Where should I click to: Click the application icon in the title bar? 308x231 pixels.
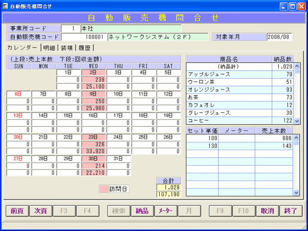click(5, 6)
